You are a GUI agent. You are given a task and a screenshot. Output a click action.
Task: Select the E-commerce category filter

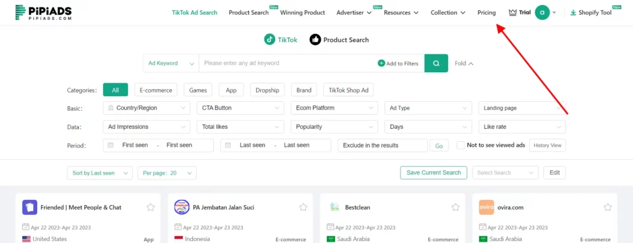(x=156, y=90)
